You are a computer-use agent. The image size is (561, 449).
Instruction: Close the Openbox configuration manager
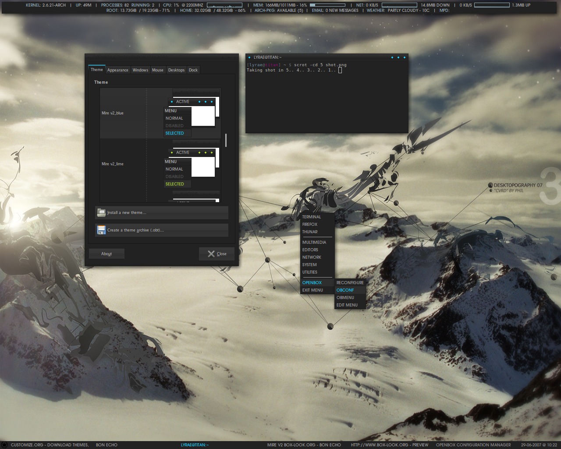point(217,253)
